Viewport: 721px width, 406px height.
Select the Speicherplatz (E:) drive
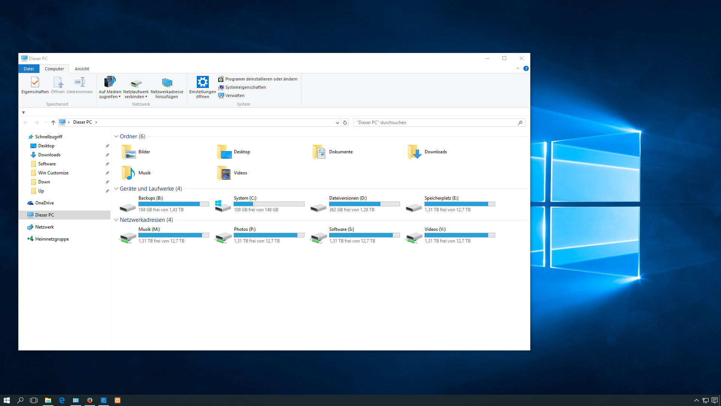pyautogui.click(x=450, y=204)
